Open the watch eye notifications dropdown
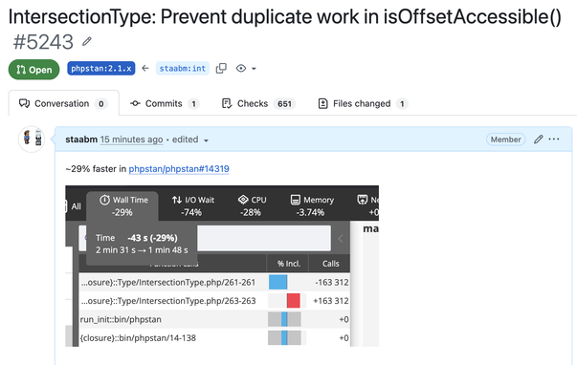Image resolution: width=577 pixels, height=365 pixels. point(246,69)
